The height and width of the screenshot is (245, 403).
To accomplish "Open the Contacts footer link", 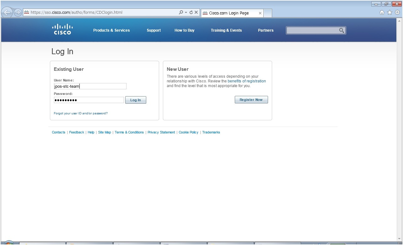I will click(x=59, y=132).
